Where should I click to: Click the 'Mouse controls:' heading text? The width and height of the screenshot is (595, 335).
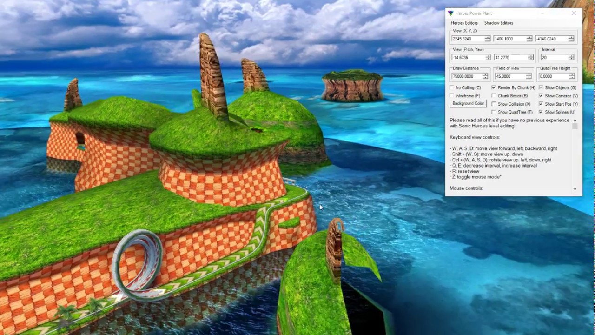pyautogui.click(x=466, y=188)
